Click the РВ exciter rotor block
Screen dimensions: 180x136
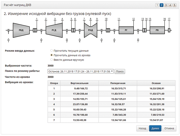pyautogui.click(x=157, y=30)
